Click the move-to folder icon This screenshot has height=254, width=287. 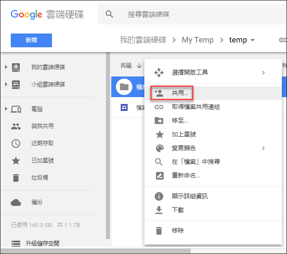pyautogui.click(x=159, y=121)
